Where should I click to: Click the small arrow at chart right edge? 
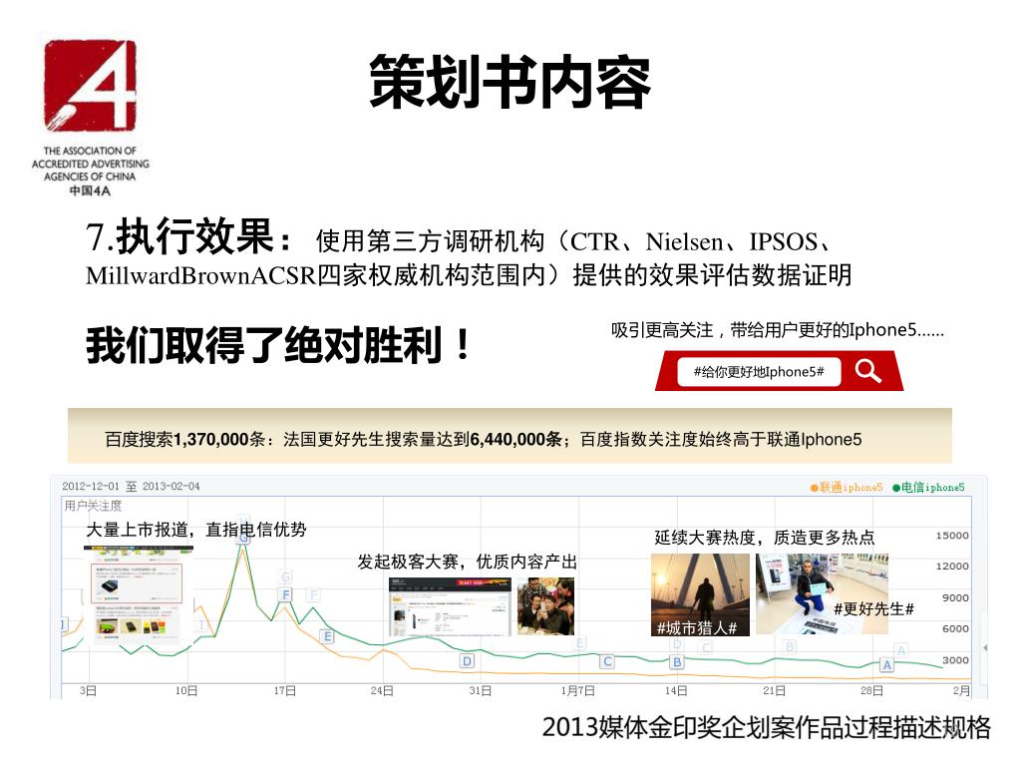coord(985,647)
